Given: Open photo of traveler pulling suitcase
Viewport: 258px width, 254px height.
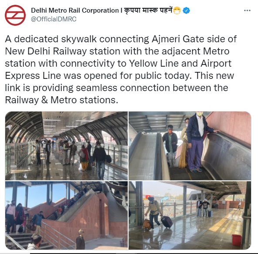Looking at the screenshot, I should pyautogui.click(x=190, y=215).
